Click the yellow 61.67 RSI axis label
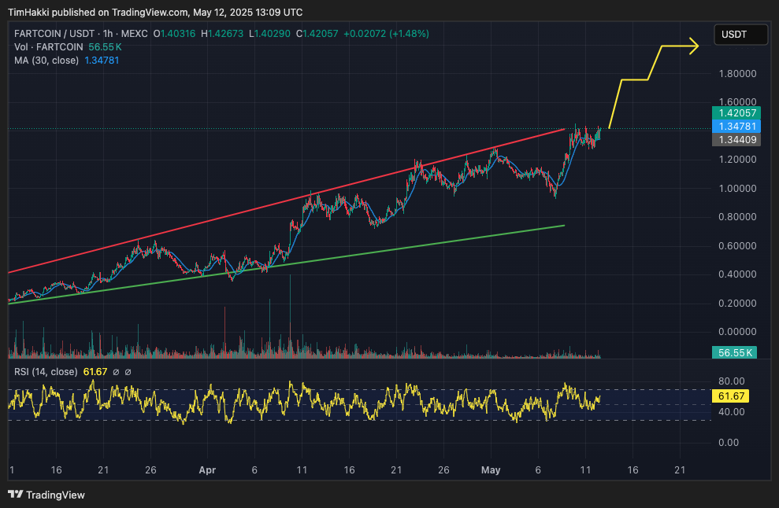Image resolution: width=779 pixels, height=508 pixels. pos(731,396)
